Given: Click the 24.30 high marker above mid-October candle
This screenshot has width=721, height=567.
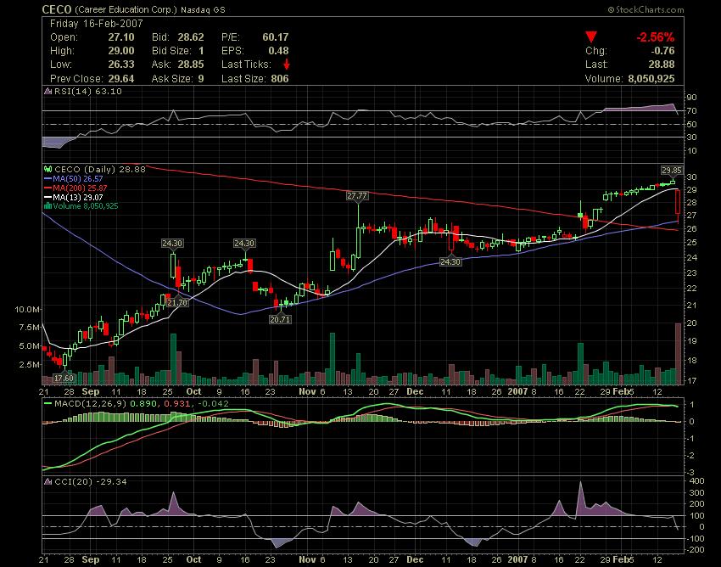Looking at the screenshot, I should [x=244, y=243].
